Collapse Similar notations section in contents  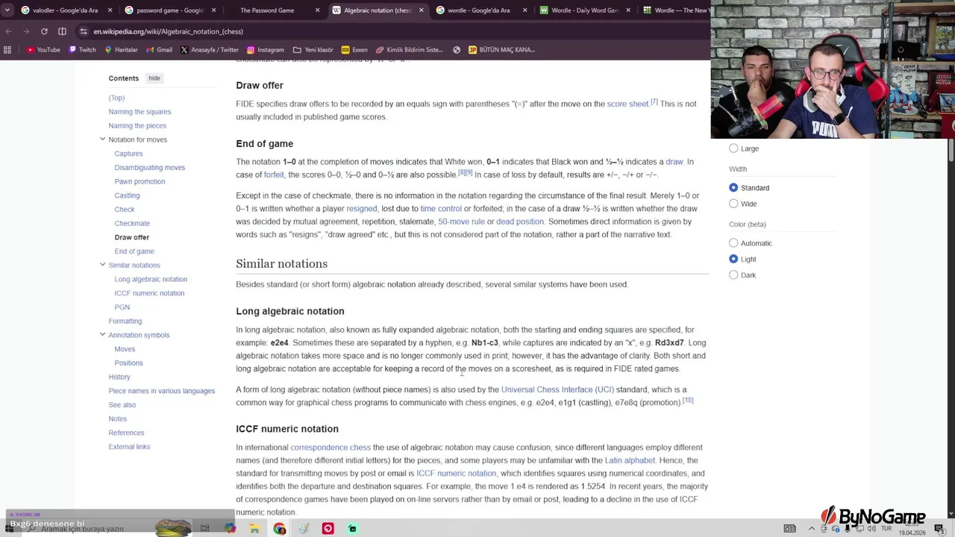click(102, 265)
